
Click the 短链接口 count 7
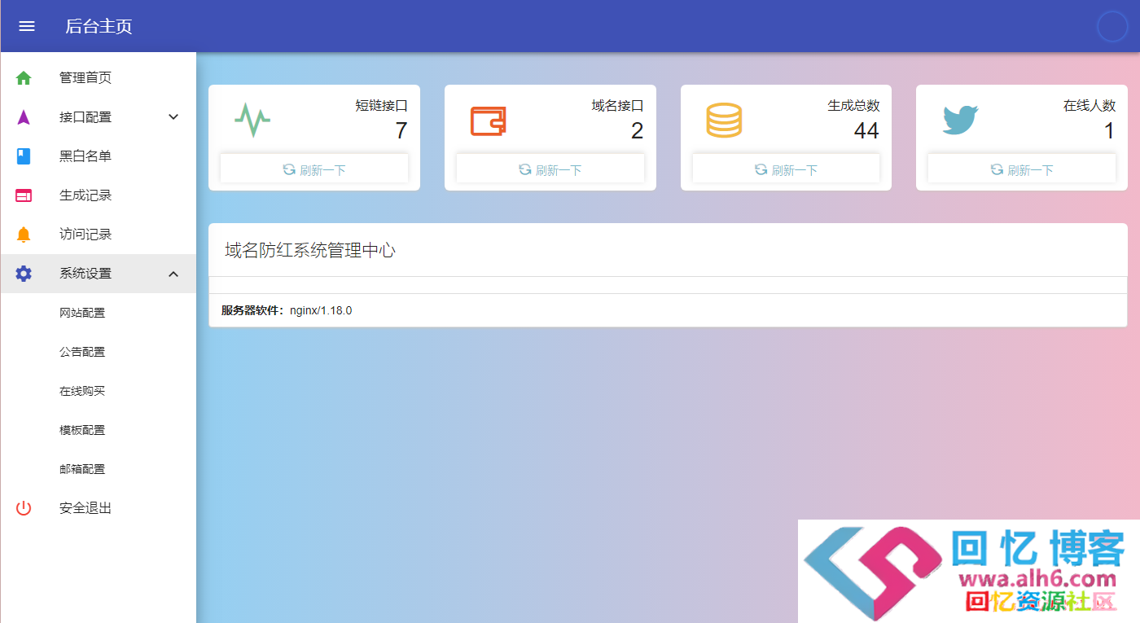point(401,130)
